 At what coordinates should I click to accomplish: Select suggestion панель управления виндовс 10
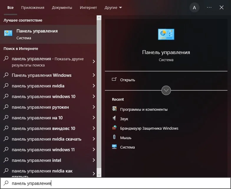(x=44, y=128)
